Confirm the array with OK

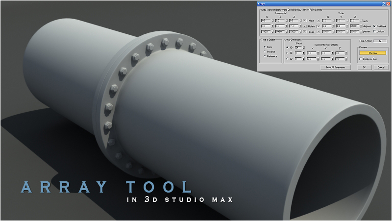pyautogui.click(x=364, y=67)
